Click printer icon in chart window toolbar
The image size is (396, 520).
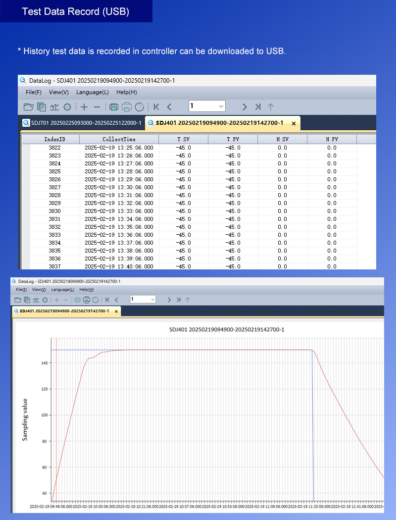pyautogui.click(x=86, y=300)
